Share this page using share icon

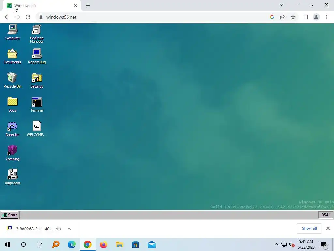tap(282, 17)
